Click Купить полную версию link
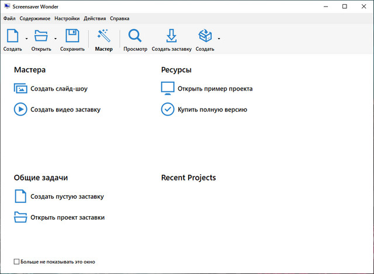374x274 pixels. [x=212, y=109]
